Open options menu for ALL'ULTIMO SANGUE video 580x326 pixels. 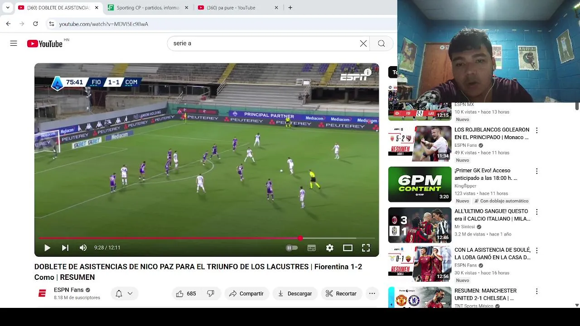click(x=536, y=212)
